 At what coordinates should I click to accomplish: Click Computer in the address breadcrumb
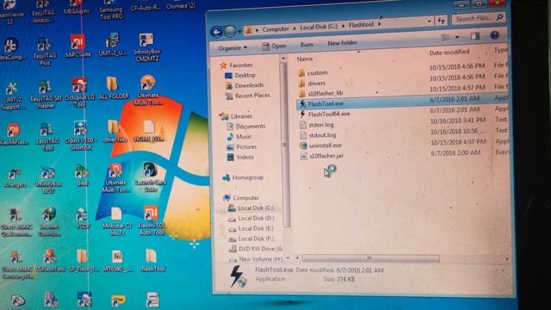coord(275,28)
